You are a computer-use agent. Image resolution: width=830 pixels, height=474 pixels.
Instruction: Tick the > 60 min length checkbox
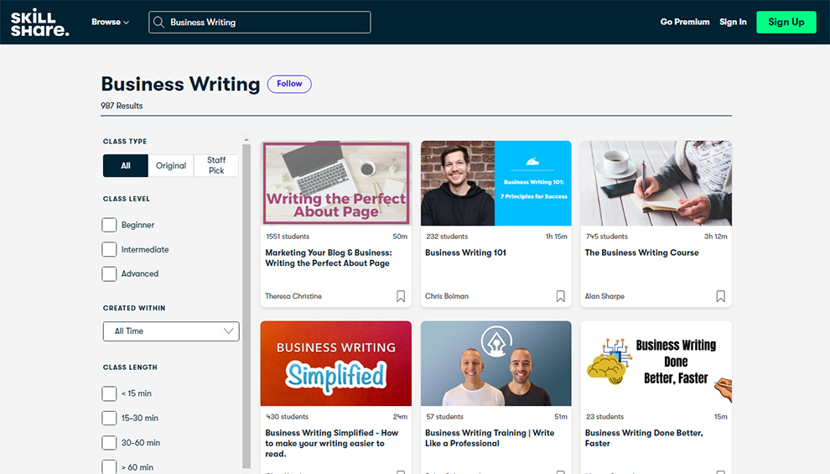point(109,466)
